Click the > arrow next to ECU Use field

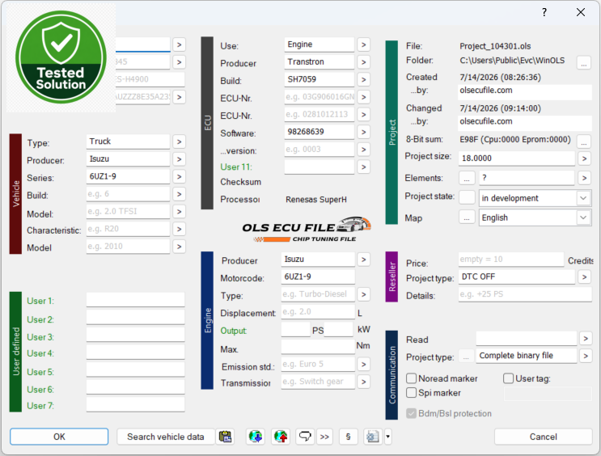pyautogui.click(x=363, y=44)
